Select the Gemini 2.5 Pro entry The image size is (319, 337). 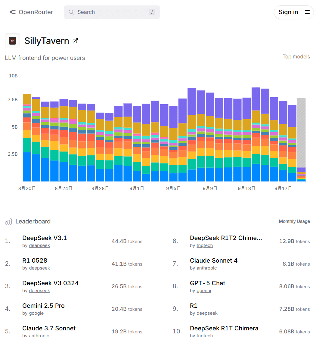[43, 306]
